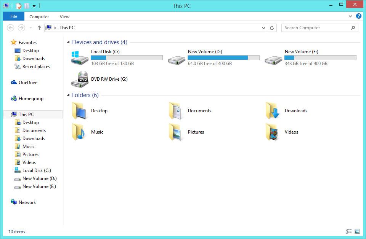
Task: Customize the Quick Access Toolbar dropdown
Action: click(x=34, y=5)
